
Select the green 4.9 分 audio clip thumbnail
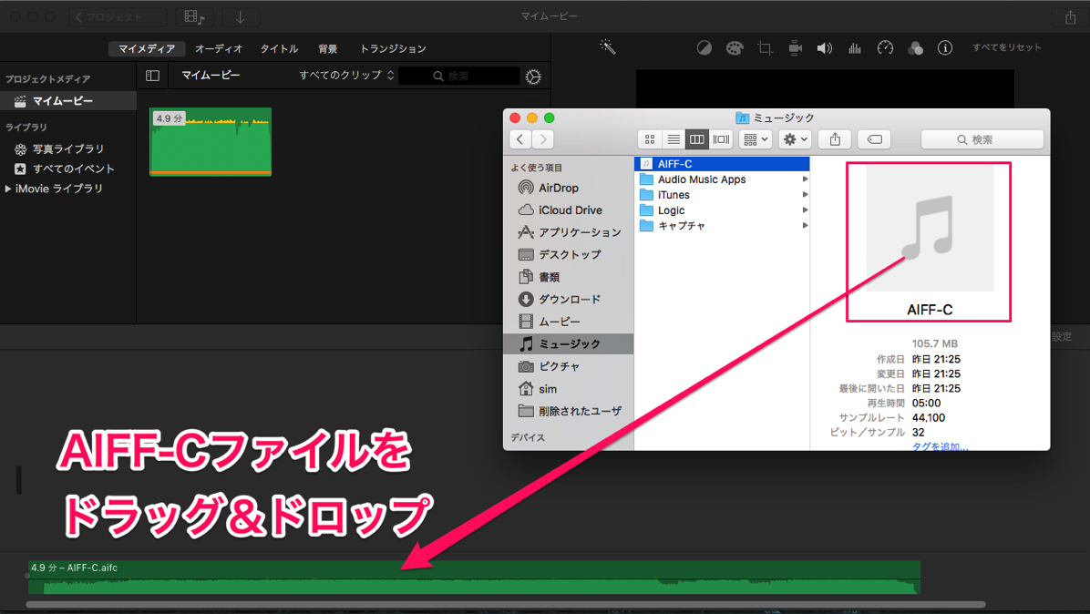click(211, 142)
